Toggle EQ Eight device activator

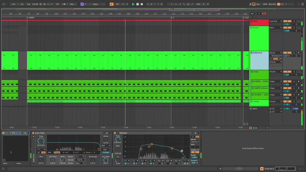115,133
